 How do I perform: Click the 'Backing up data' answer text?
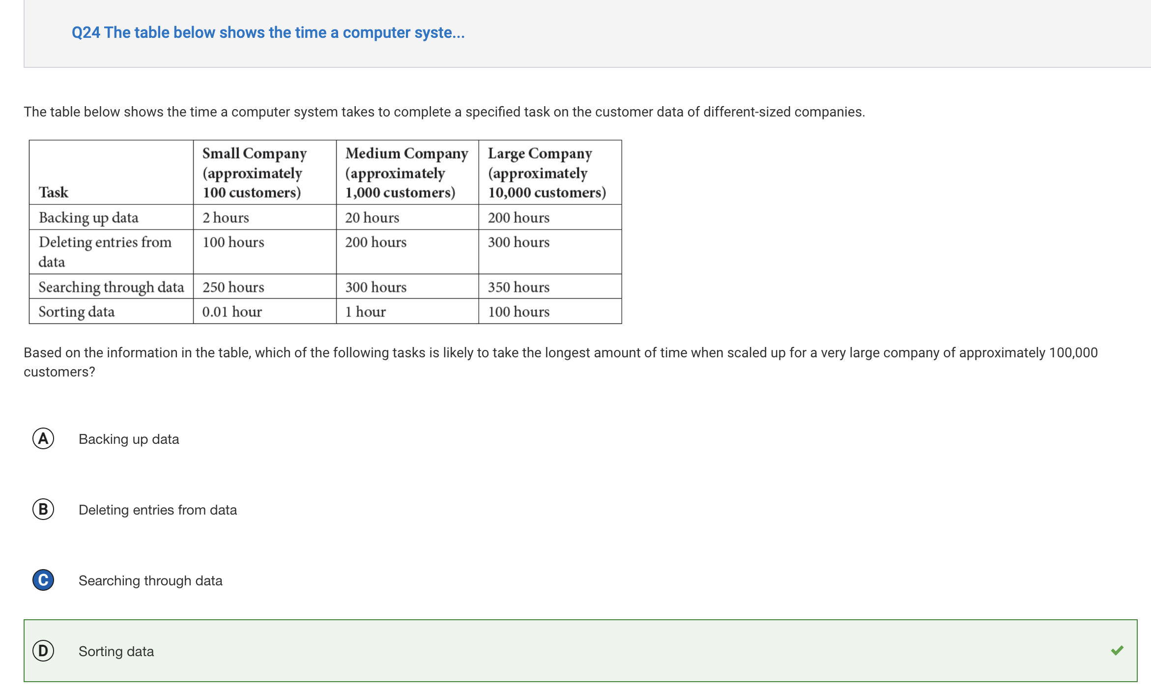pos(129,439)
